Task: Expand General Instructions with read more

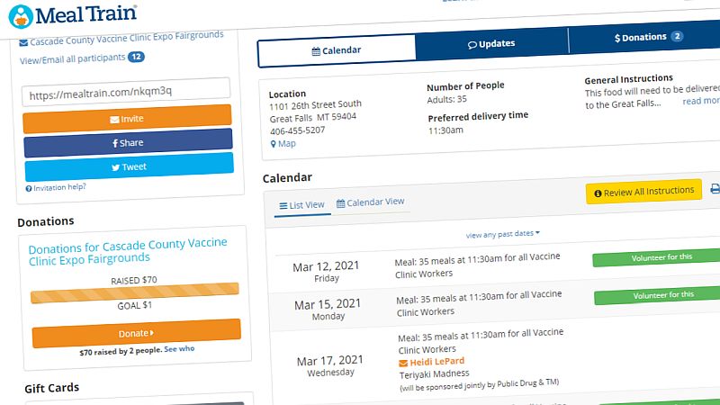Action: tap(700, 102)
